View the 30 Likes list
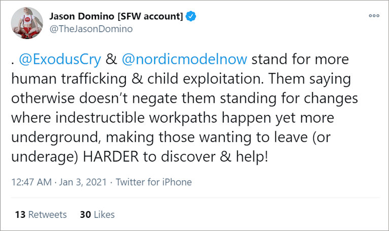This screenshot has height=231, width=389. pyautogui.click(x=97, y=214)
